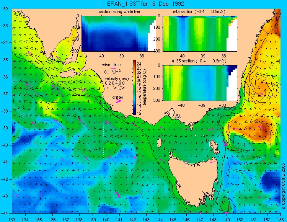Click the title "BRAN_1 SST for 16-Dec-1992"
Image resolution: width=287 pixels, height=222 pixels.
[145, 3]
